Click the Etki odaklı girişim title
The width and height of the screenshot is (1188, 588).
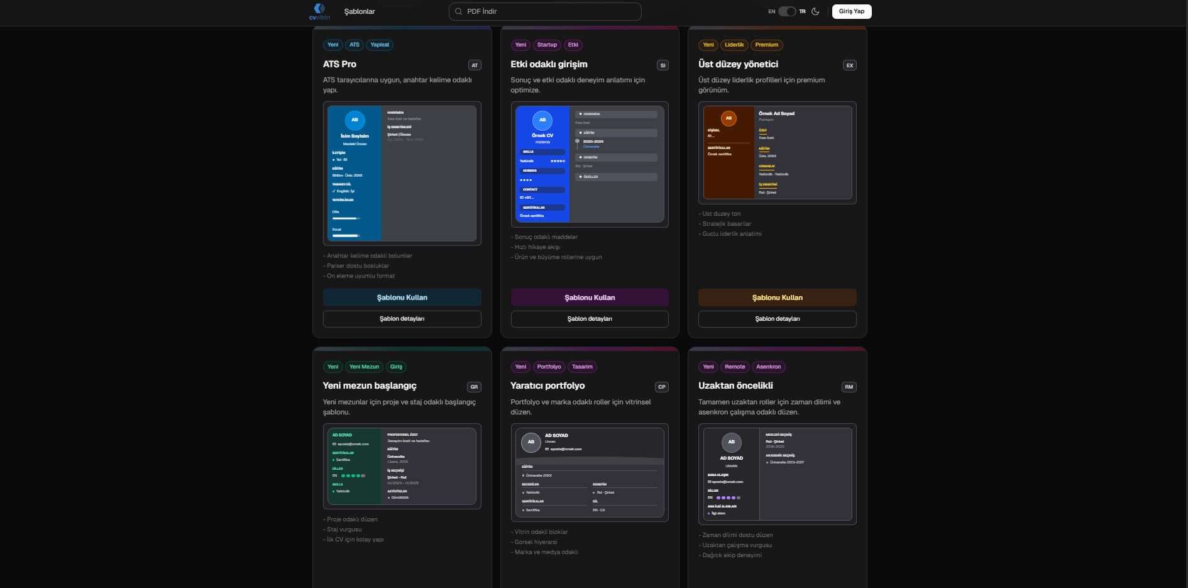(x=549, y=64)
